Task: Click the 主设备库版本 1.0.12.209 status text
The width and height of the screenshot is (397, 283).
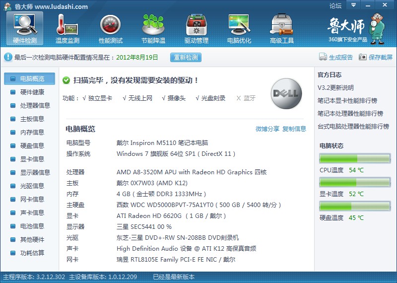Action: (x=103, y=277)
